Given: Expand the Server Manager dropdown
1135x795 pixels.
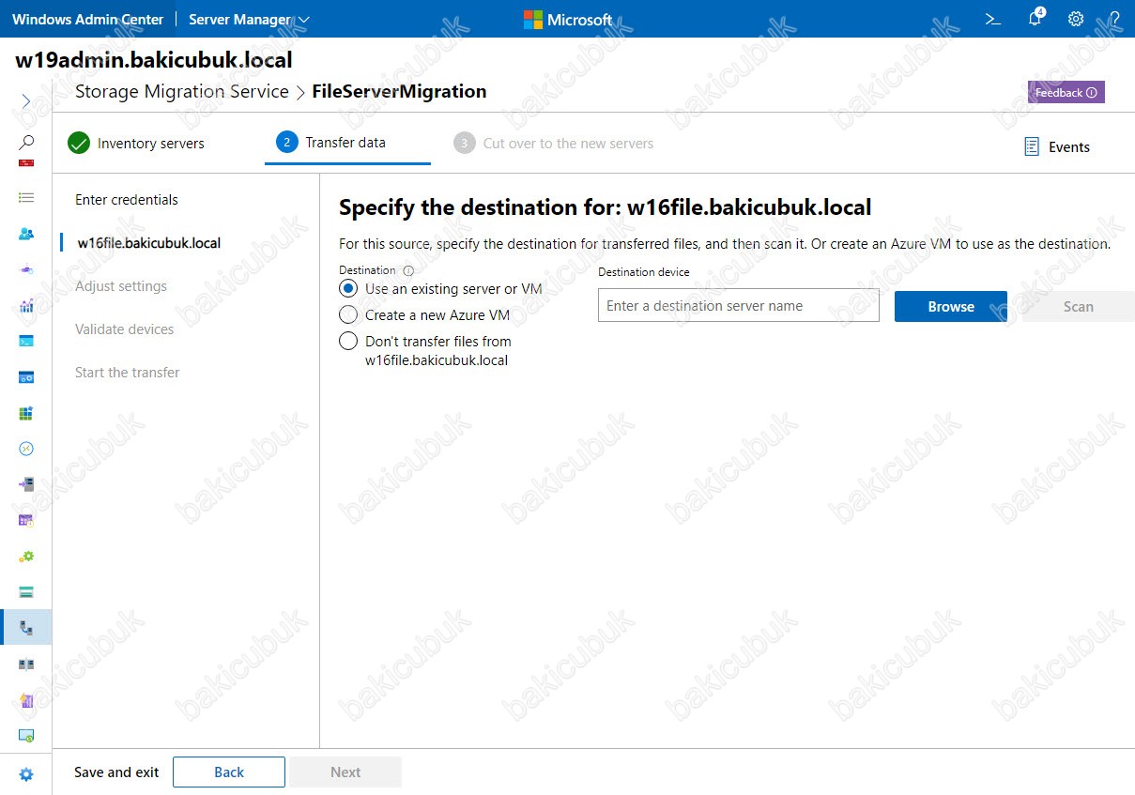Looking at the screenshot, I should [x=249, y=19].
